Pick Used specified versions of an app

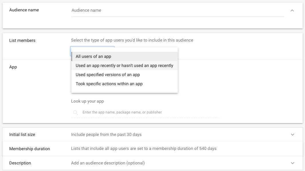coord(125,75)
